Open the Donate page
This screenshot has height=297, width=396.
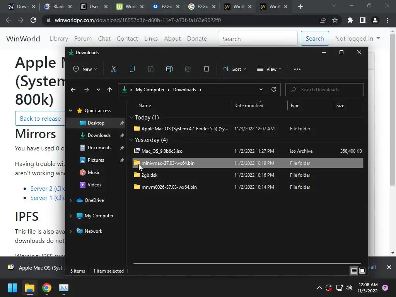click(197, 38)
